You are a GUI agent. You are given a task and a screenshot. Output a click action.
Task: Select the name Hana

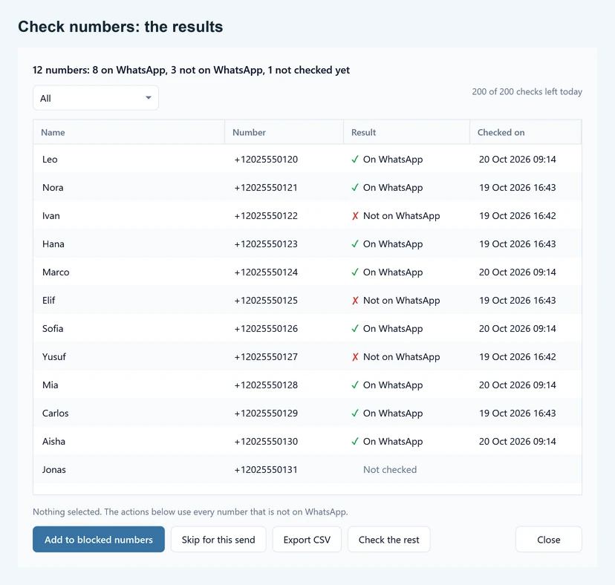pyautogui.click(x=53, y=244)
